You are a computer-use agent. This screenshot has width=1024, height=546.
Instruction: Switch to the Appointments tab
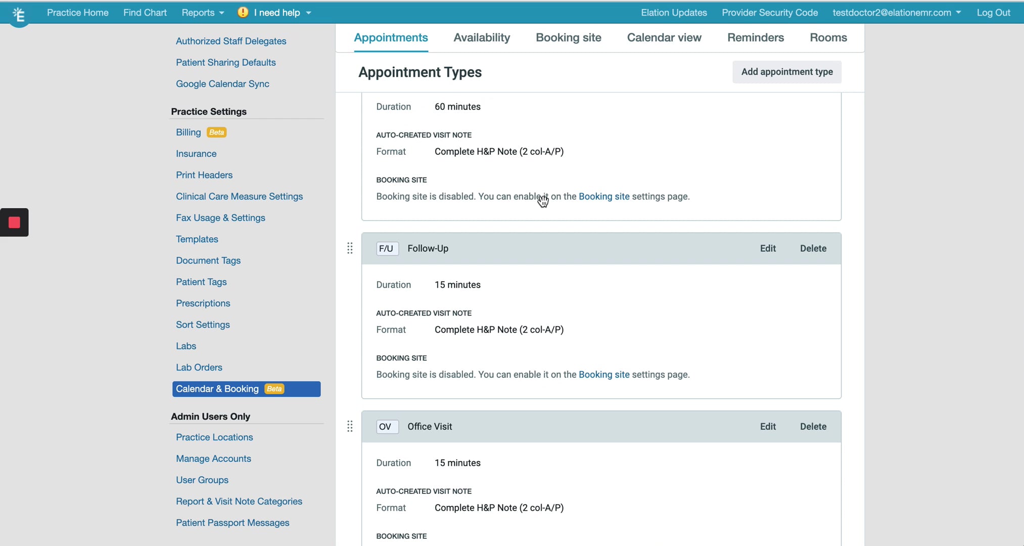click(391, 37)
